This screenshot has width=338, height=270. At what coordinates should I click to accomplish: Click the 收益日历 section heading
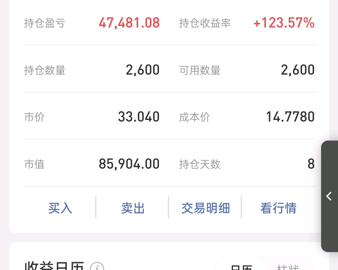coord(54,266)
